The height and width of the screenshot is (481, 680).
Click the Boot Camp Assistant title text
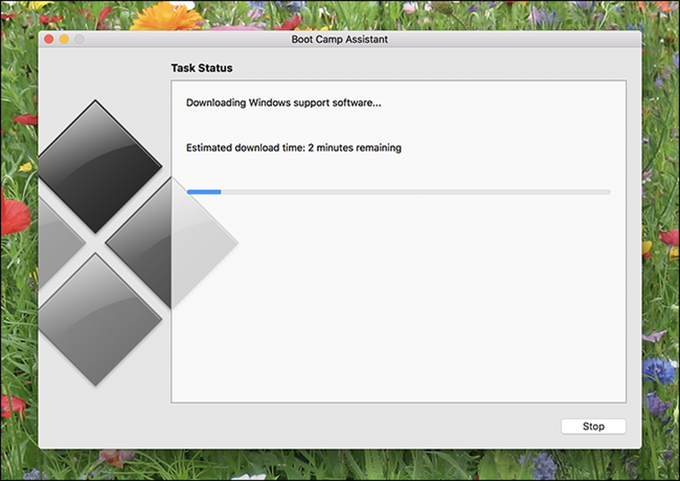[x=339, y=39]
